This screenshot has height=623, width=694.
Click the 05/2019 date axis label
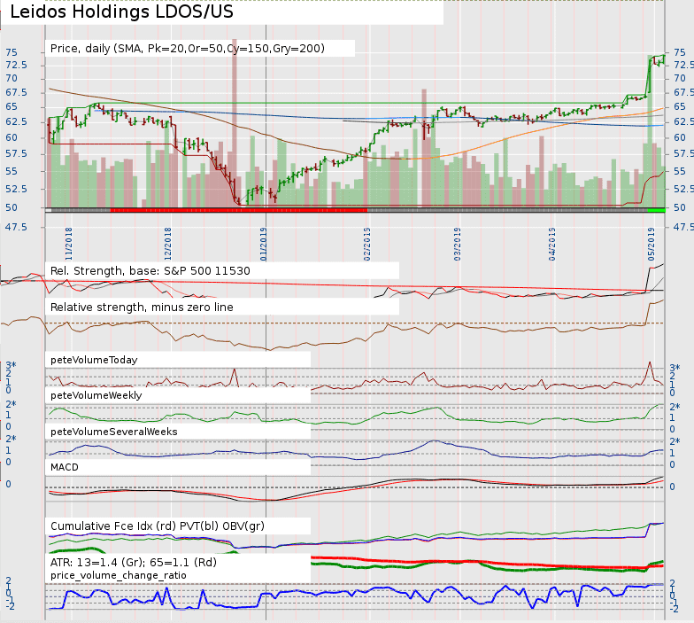(652, 245)
